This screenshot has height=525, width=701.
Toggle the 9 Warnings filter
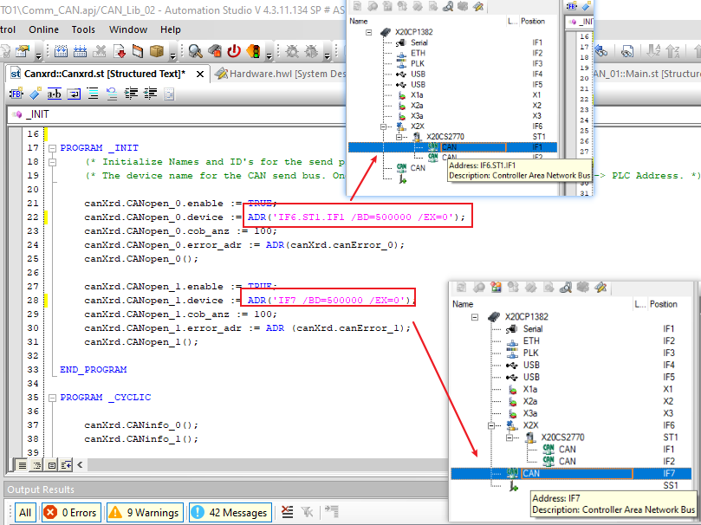pos(145,513)
